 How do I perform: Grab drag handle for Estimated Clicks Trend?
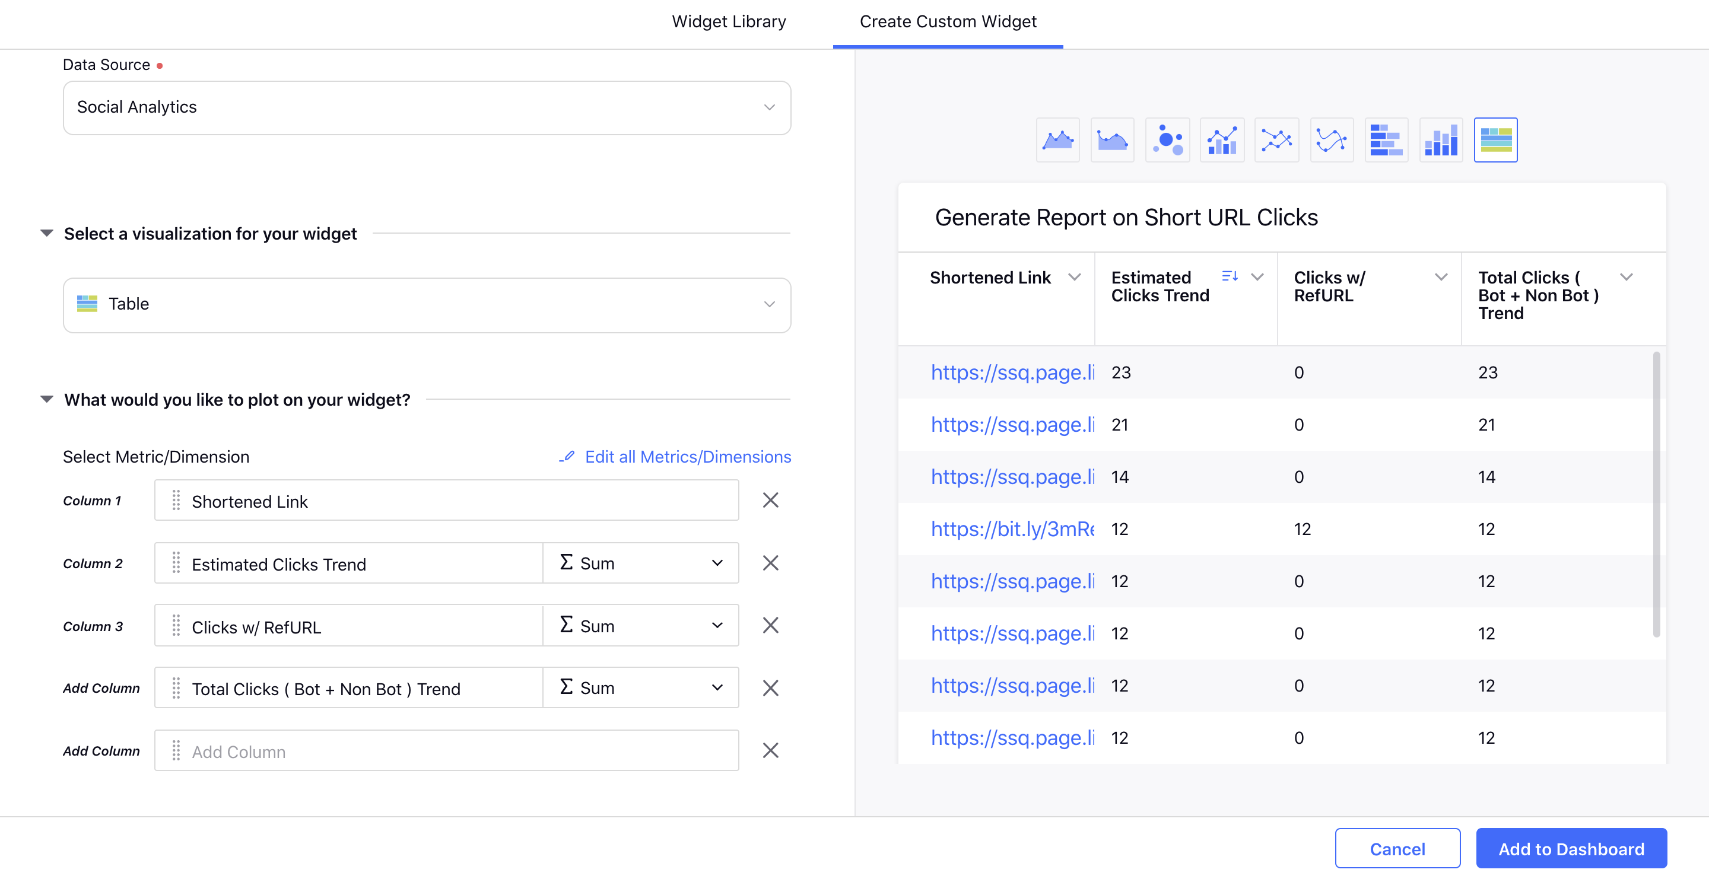(x=176, y=563)
